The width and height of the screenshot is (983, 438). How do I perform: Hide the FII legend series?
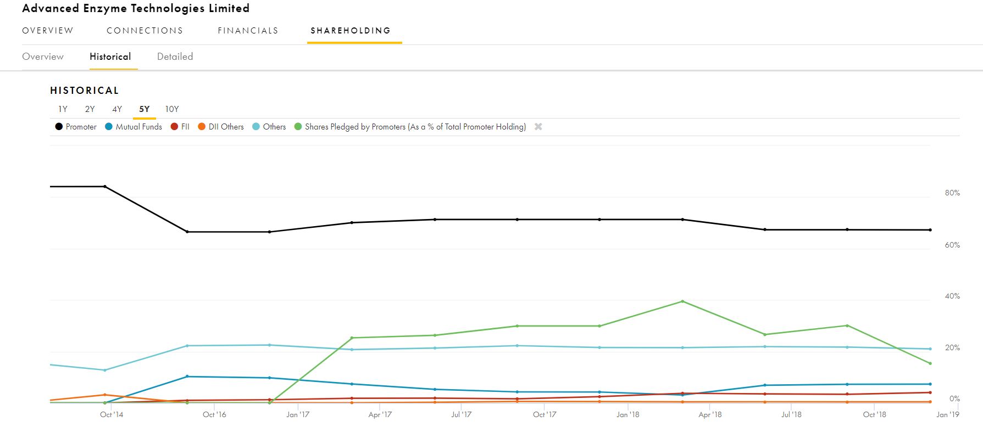(x=180, y=127)
